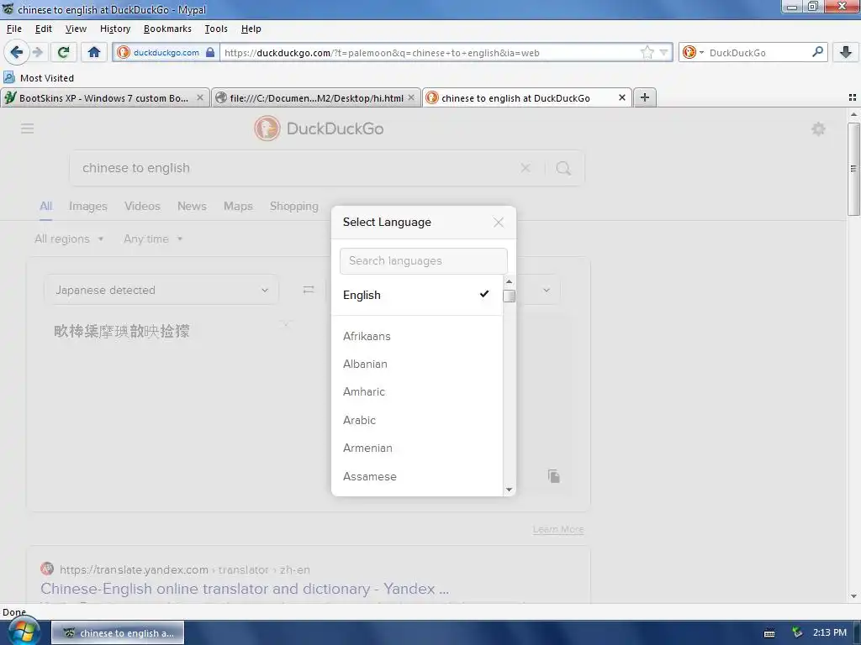Open a new tab with plus button
This screenshot has height=645, width=861.
point(645,97)
